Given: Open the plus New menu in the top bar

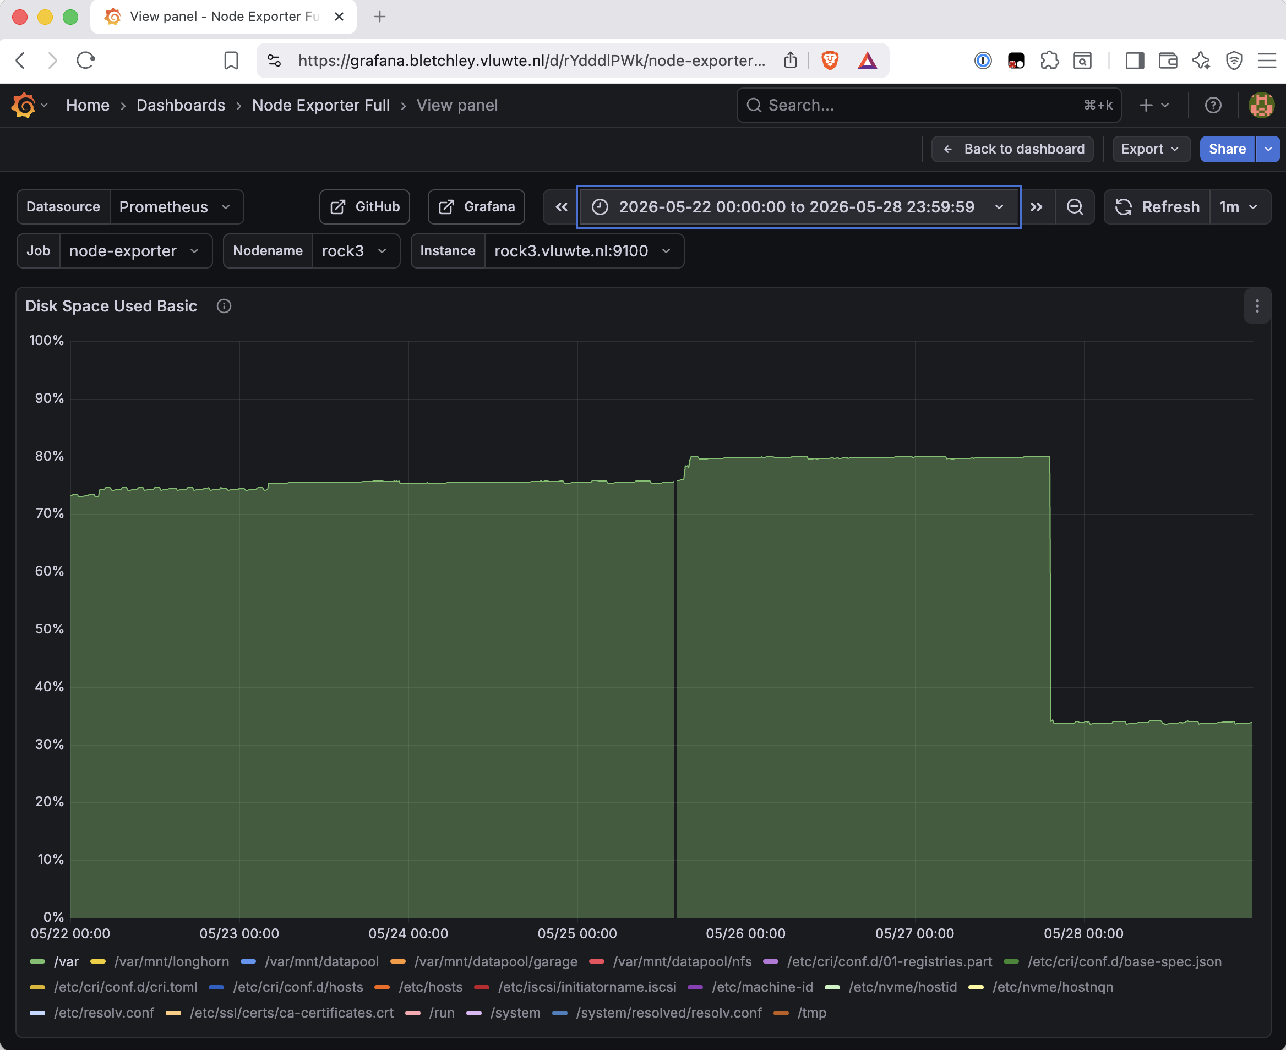Looking at the screenshot, I should coord(1154,105).
